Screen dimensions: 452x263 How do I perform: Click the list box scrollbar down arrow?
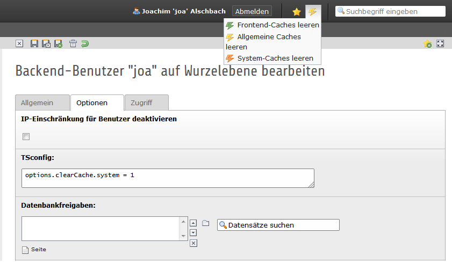pos(183,236)
